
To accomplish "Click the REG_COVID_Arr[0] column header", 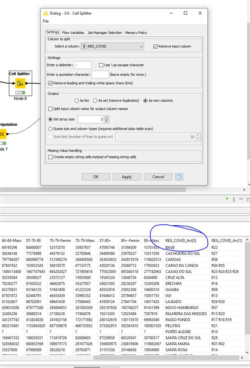I will [180, 241].
